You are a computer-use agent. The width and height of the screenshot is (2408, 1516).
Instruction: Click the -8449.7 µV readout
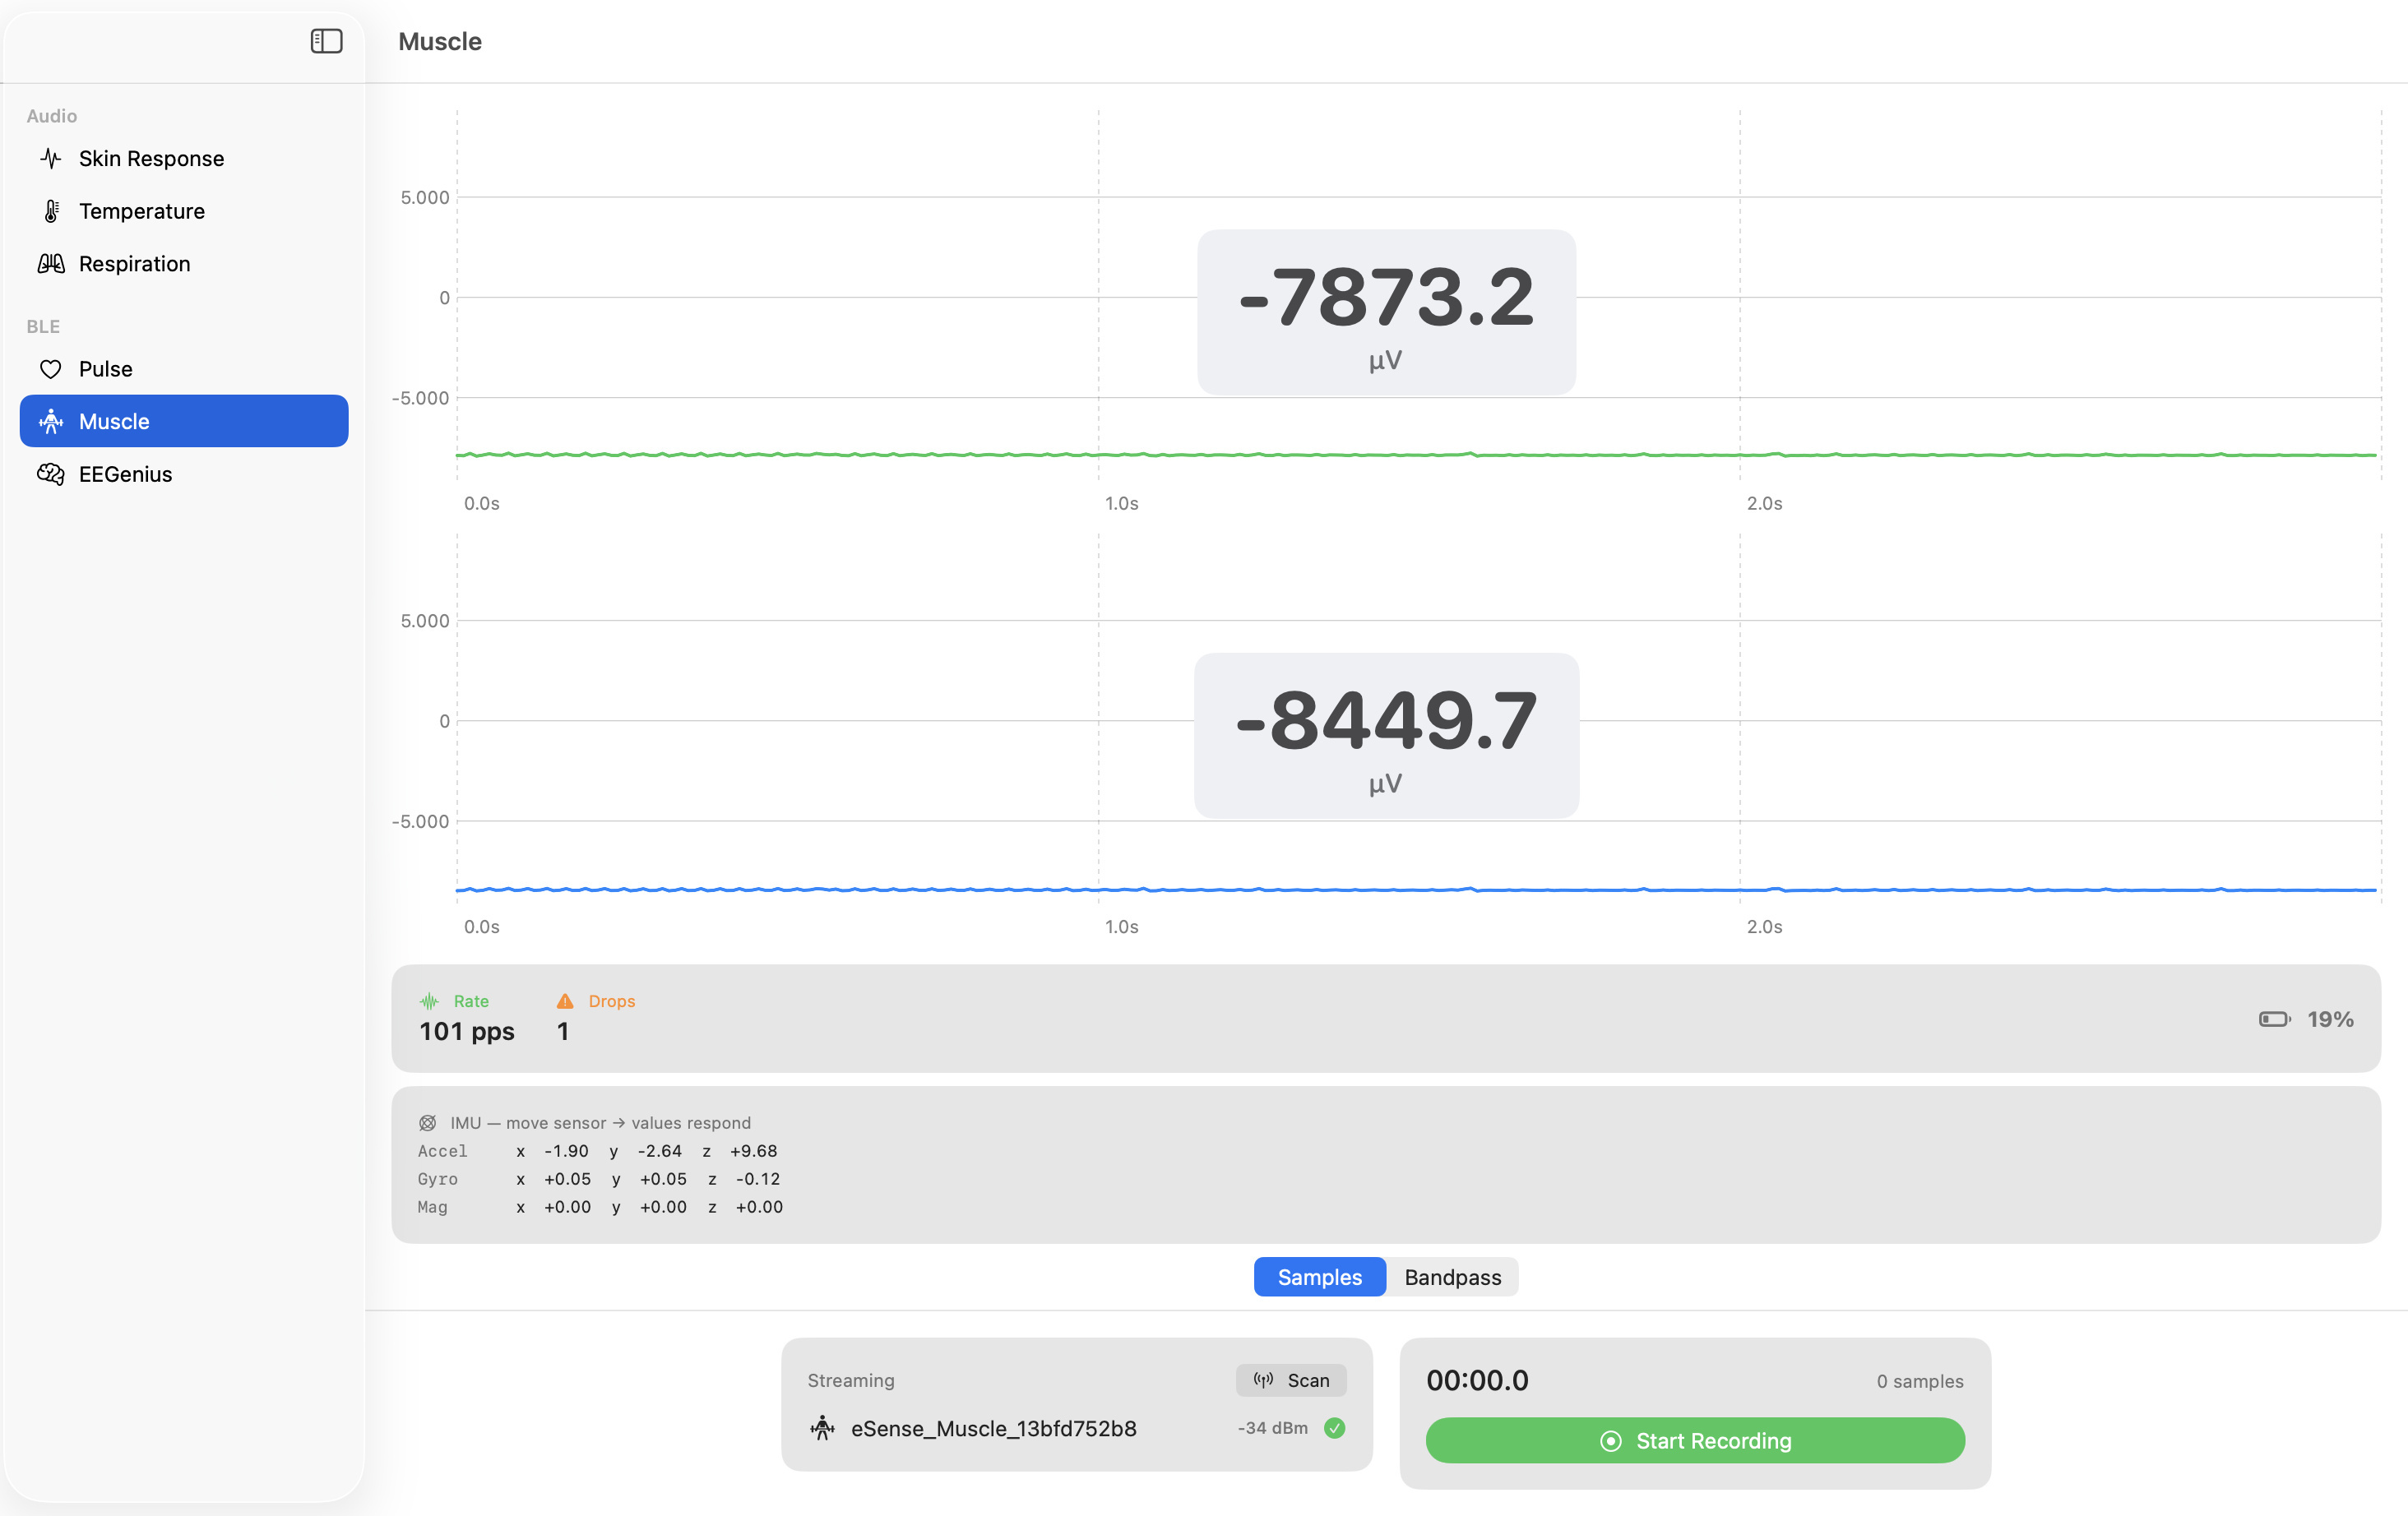point(1386,736)
